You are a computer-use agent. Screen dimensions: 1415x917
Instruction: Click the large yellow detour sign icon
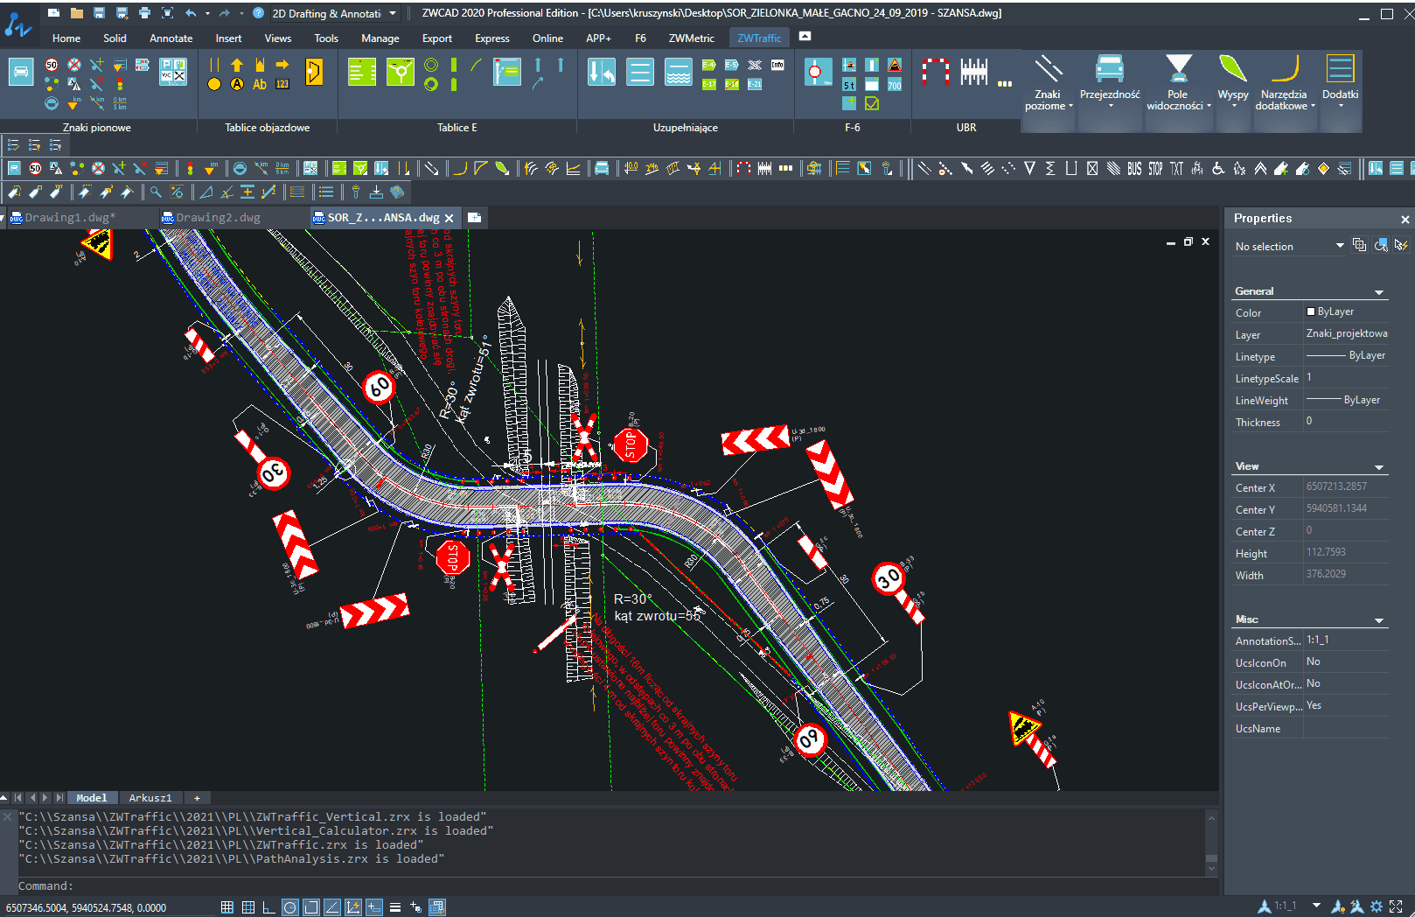click(314, 71)
